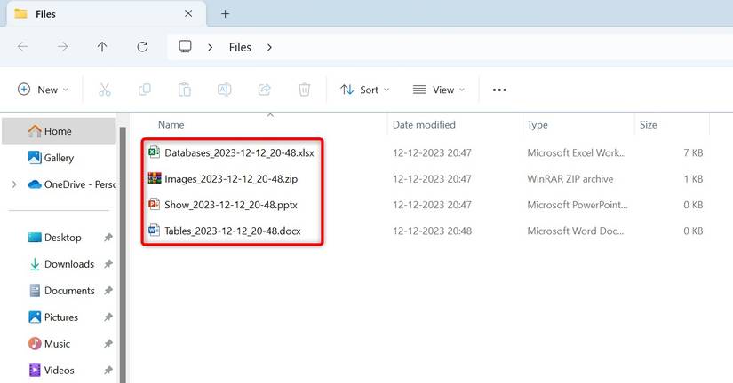
Task: Click the navigation pane vertical scrollbar
Action: (x=123, y=254)
